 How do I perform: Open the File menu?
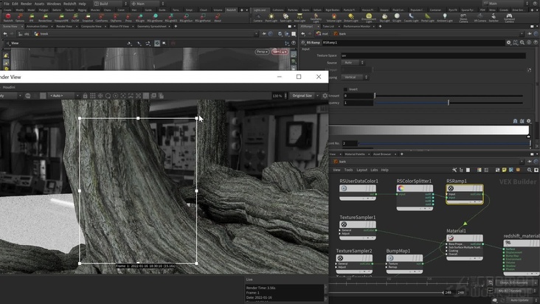pos(6,4)
